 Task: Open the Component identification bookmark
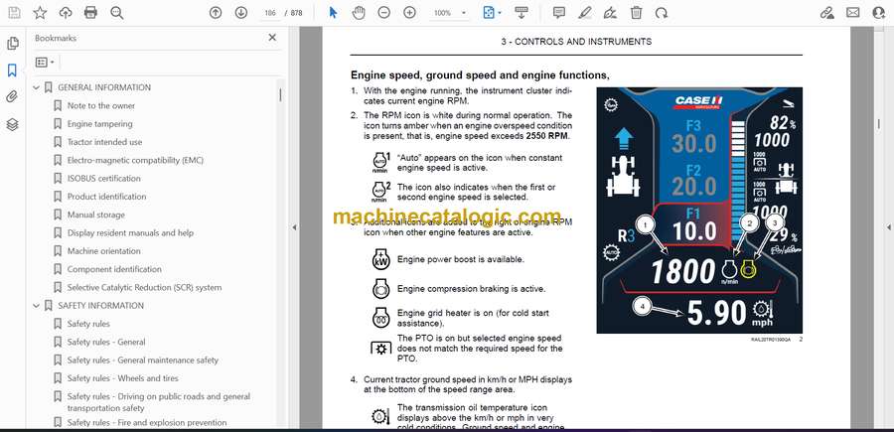pos(114,269)
